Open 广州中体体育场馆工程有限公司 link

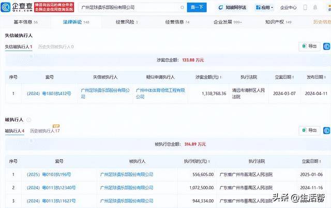click(x=160, y=94)
